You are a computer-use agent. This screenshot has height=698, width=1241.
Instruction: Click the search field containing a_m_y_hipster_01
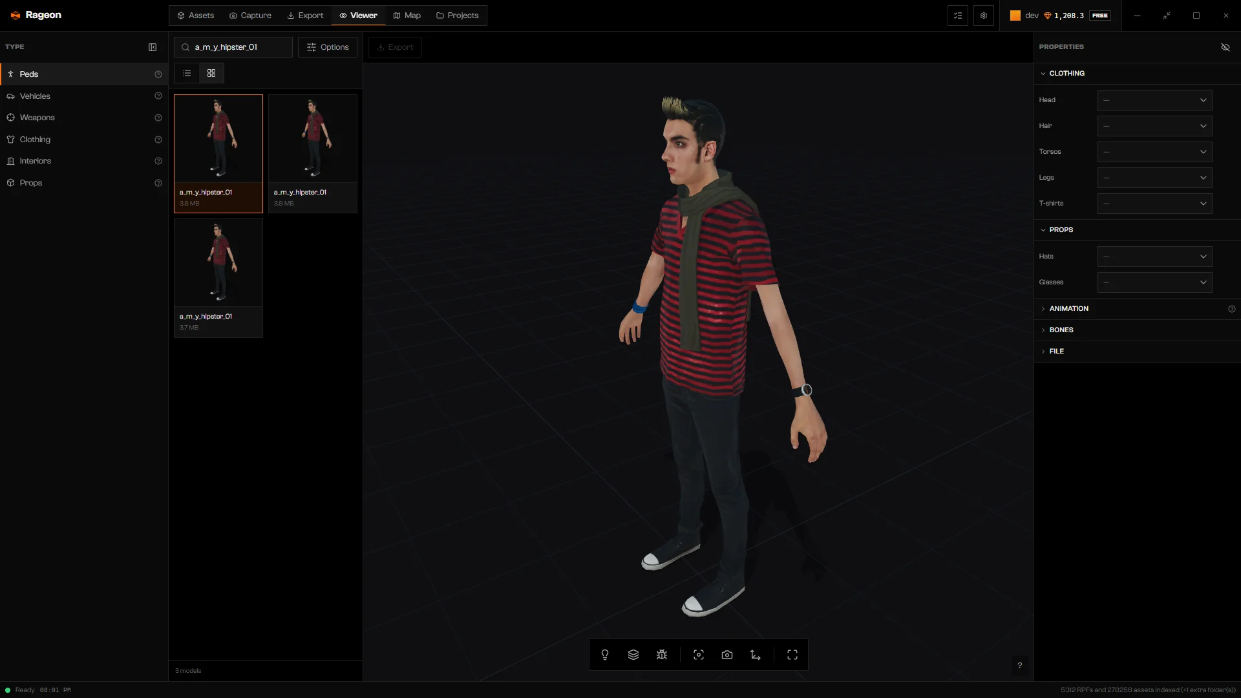[233, 47]
